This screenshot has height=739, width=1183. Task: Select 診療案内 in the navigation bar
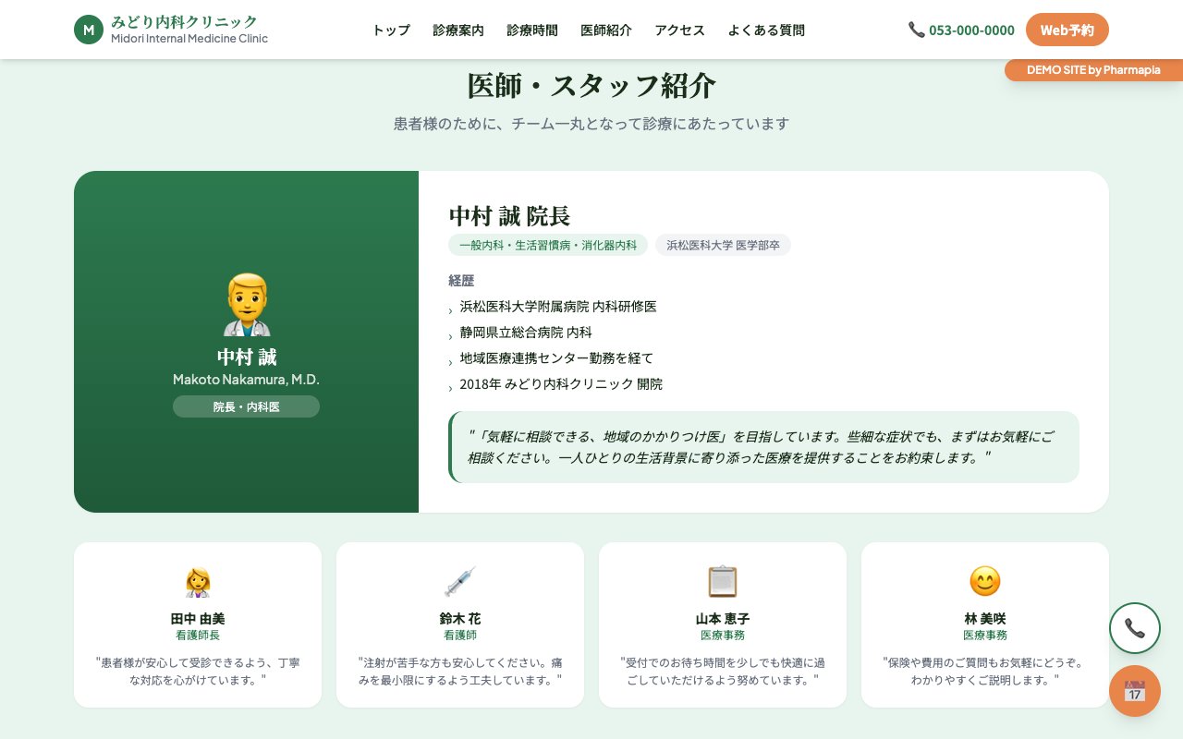pos(458,30)
